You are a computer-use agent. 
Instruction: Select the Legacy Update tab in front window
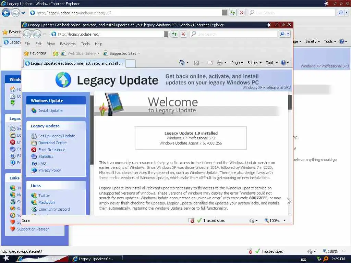point(74,63)
